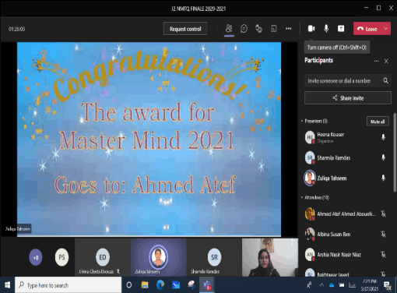397x293 pixels.
Task: Leave the meeting
Action: (367, 29)
